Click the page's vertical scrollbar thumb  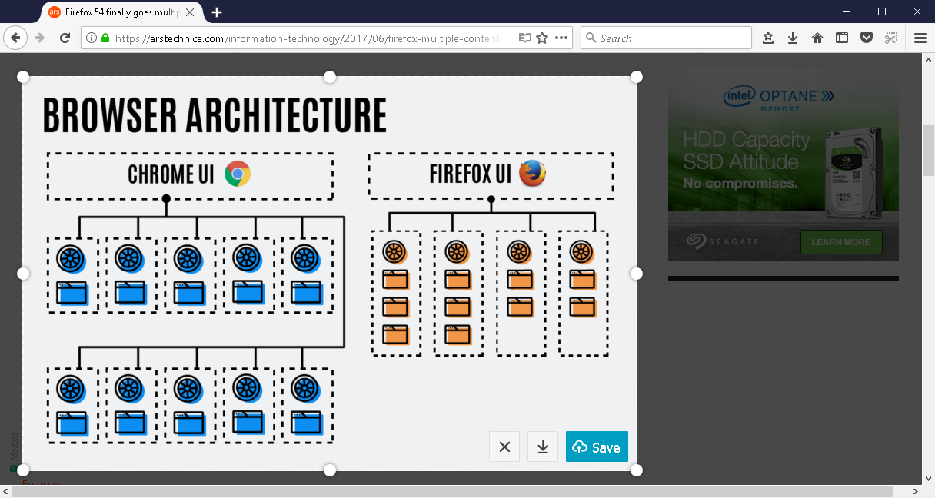928,151
